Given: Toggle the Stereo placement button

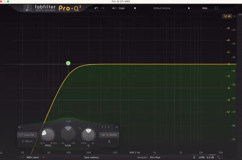Looking at the screenshot, I should pos(109,135).
